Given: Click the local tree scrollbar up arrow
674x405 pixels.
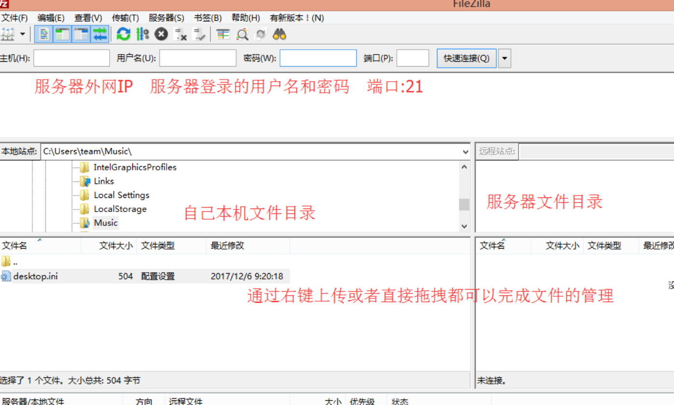Looking at the screenshot, I should (464, 167).
